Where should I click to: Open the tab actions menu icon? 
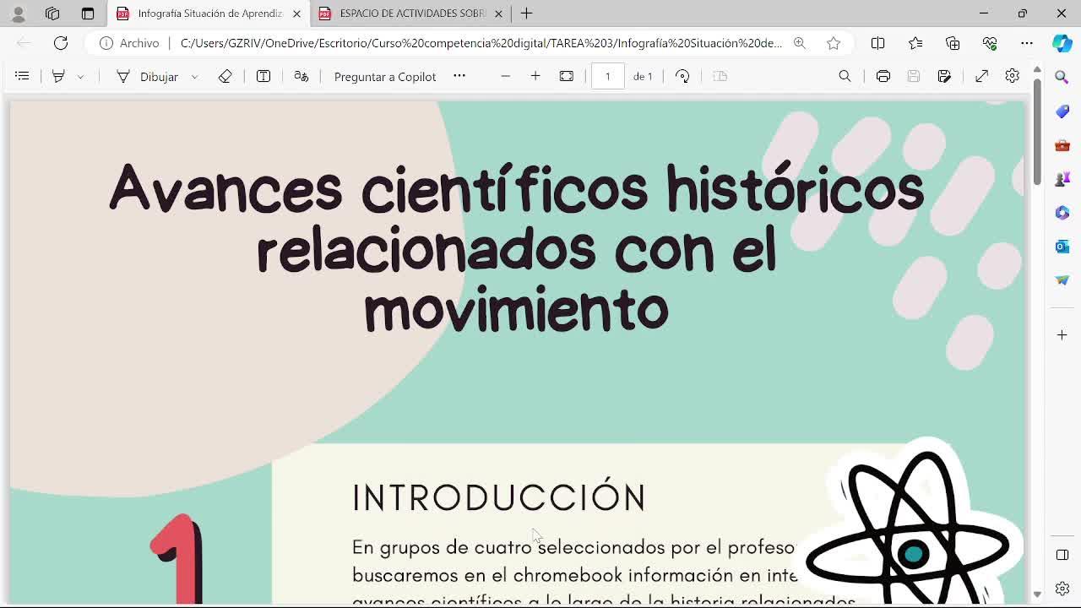pyautogui.click(x=88, y=14)
